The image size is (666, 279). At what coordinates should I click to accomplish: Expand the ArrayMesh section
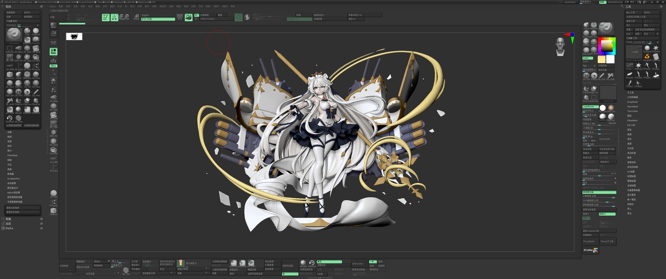pos(632,102)
